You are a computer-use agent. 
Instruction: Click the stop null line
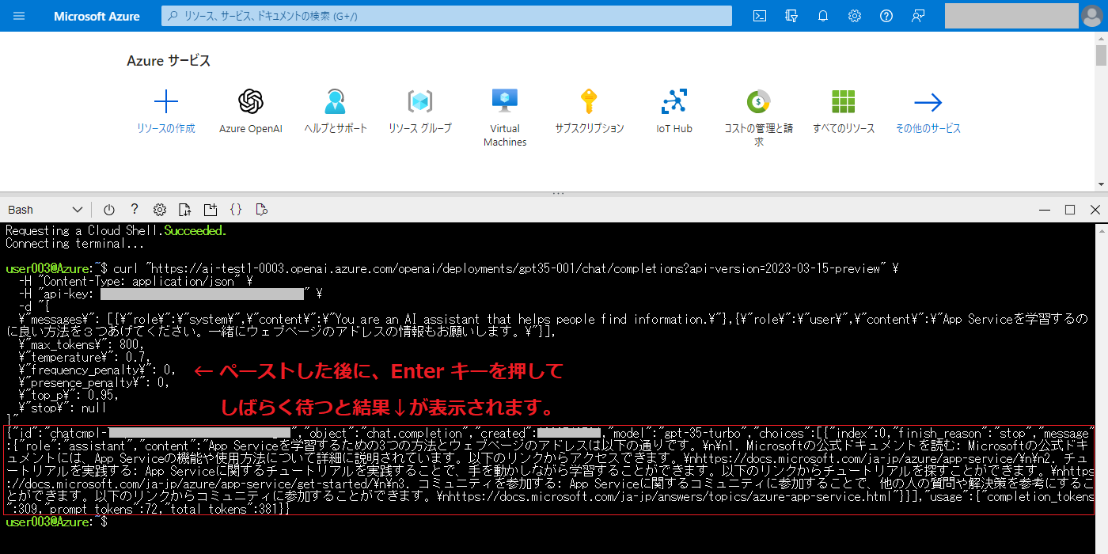(x=62, y=408)
